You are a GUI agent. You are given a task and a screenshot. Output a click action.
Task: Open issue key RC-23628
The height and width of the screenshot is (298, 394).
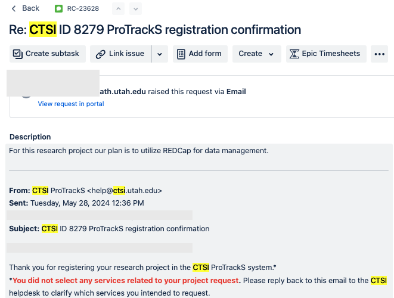coord(83,8)
